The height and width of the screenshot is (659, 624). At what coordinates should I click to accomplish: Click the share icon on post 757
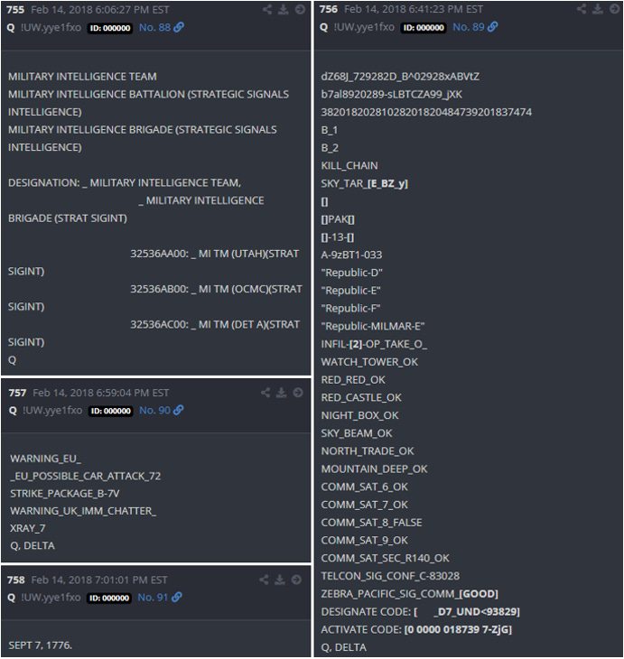point(265,393)
